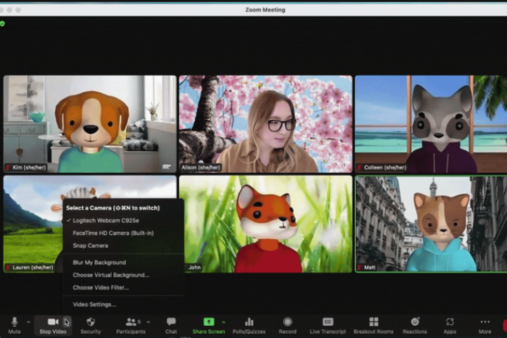Click the Select a Camera menu header
The width and height of the screenshot is (507, 338).
coord(113,208)
